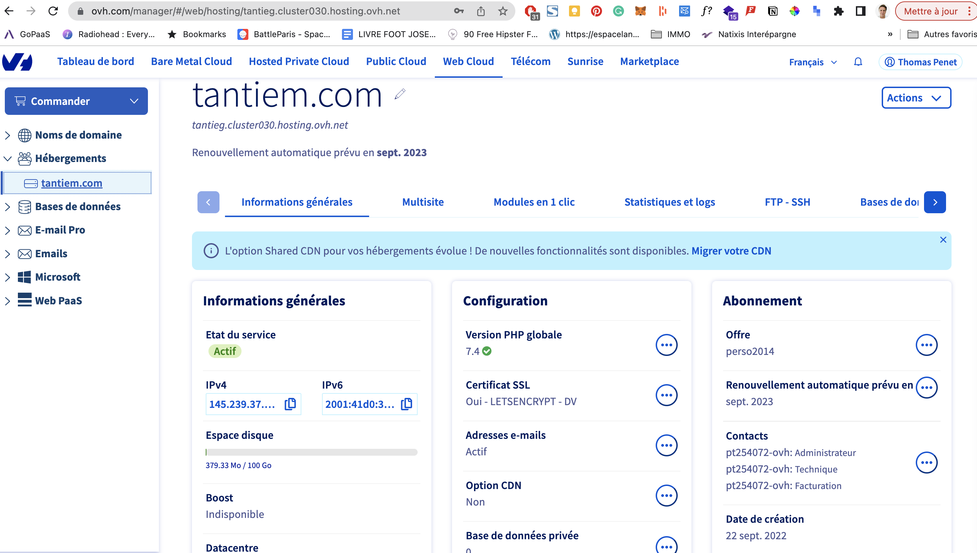
Task: Open the notifications bell
Action: click(858, 62)
